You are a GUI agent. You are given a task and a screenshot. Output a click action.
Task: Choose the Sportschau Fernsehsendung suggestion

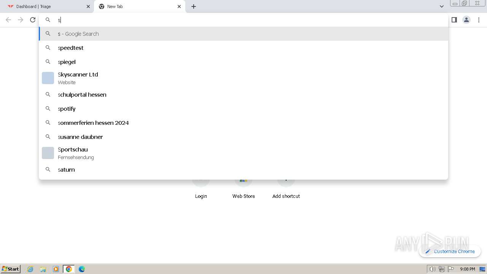243,153
